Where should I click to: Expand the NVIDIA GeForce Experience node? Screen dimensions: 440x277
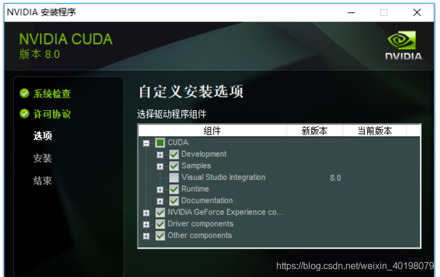coord(146,213)
